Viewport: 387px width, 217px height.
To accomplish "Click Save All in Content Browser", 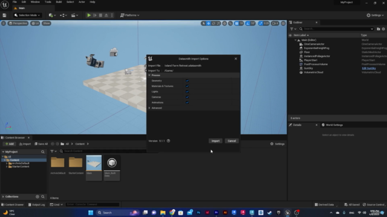I will point(41,144).
